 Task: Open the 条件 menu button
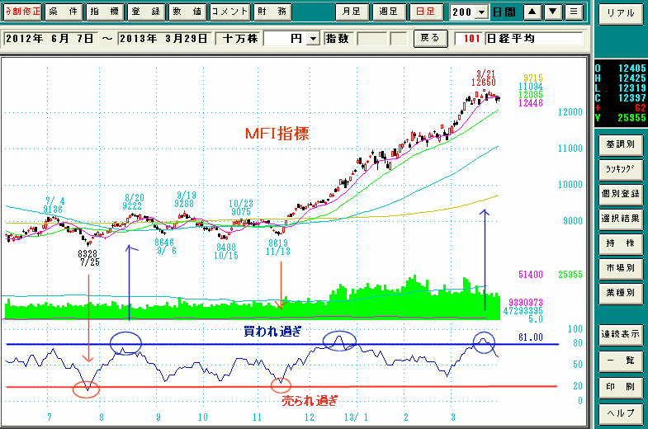tap(64, 12)
